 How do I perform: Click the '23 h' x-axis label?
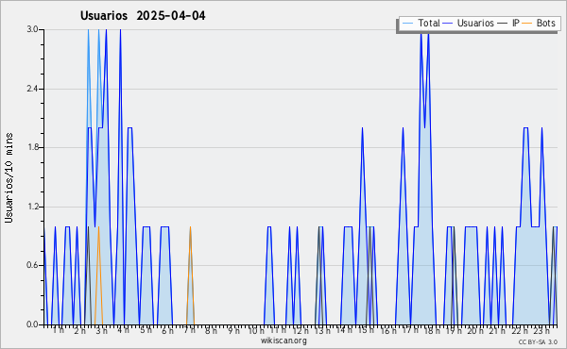pos(541,330)
